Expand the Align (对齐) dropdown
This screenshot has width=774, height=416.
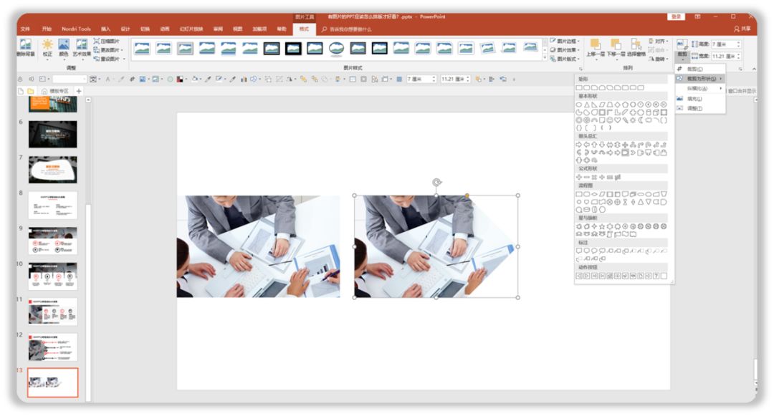pyautogui.click(x=659, y=42)
